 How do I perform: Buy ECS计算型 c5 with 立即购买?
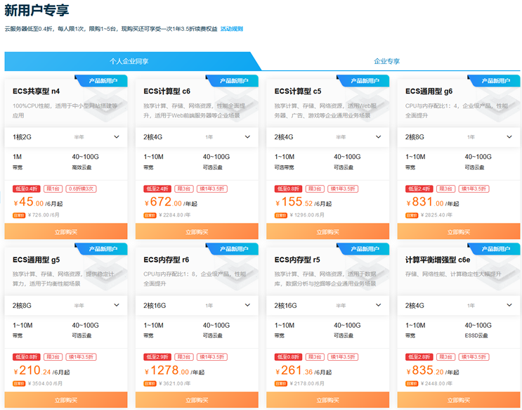coord(327,231)
